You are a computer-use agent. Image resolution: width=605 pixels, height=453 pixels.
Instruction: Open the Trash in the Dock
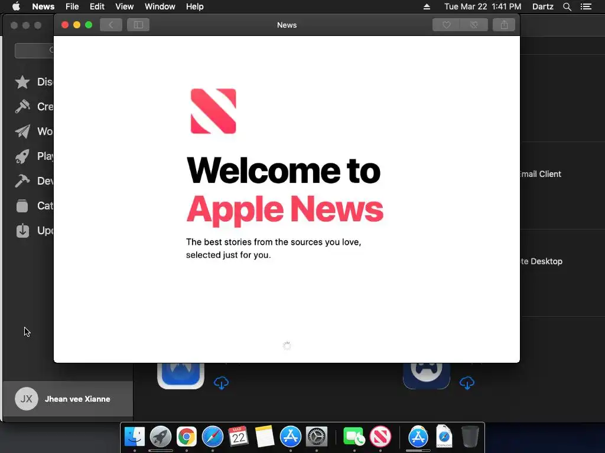470,437
